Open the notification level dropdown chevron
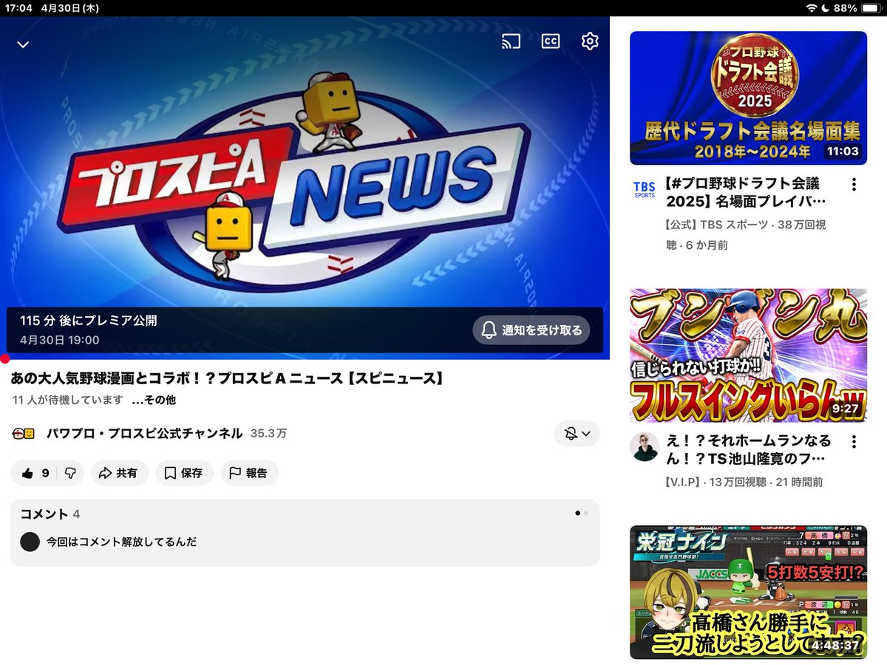The height and width of the screenshot is (665, 887). pos(585,435)
